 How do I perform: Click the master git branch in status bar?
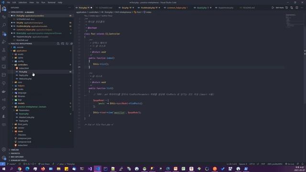click(x=11, y=164)
